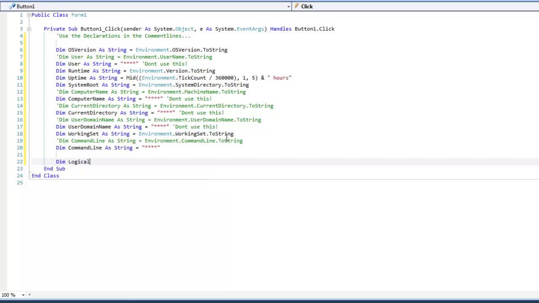Click 'Environment.CommandLine.ToString' in commented line 19
This screenshot has width=539, height=303.
[194, 141]
